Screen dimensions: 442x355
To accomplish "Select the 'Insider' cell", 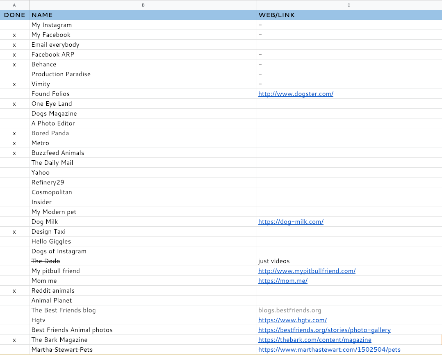I will (x=143, y=202).
